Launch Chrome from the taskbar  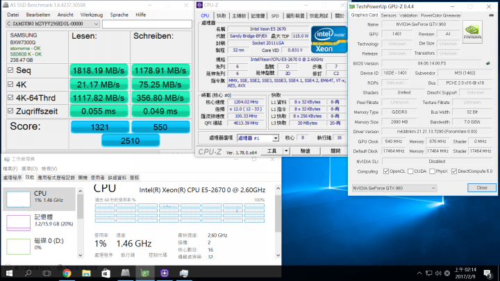click(67, 273)
